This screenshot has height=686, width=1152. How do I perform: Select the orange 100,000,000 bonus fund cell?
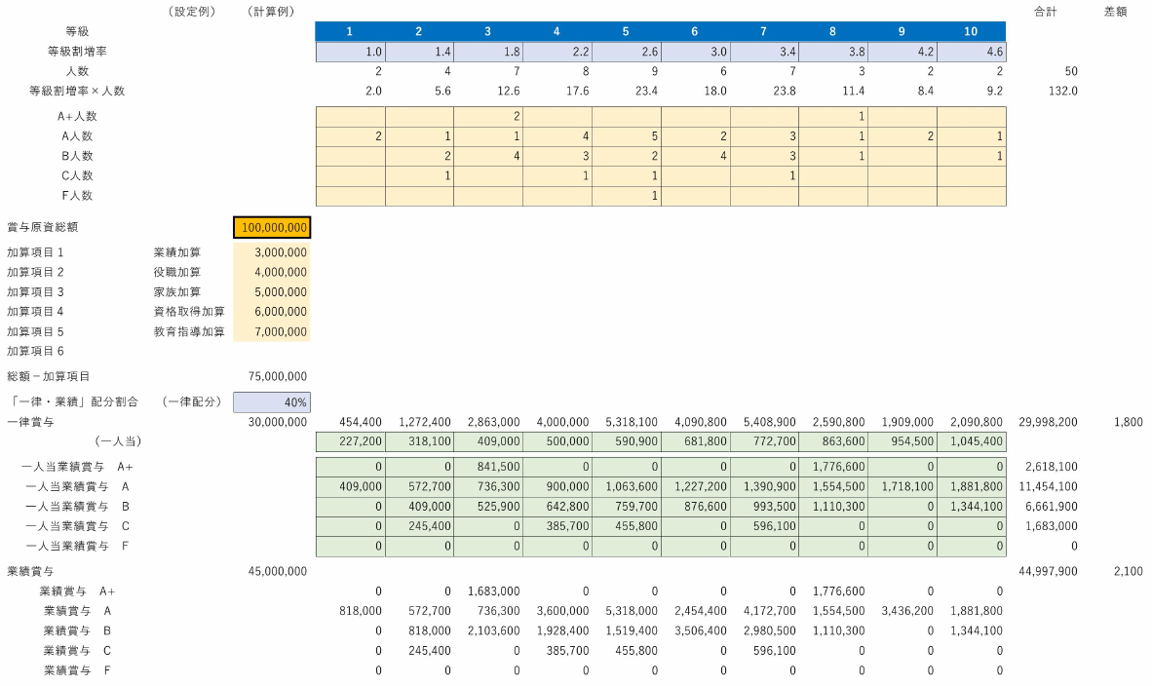click(272, 227)
